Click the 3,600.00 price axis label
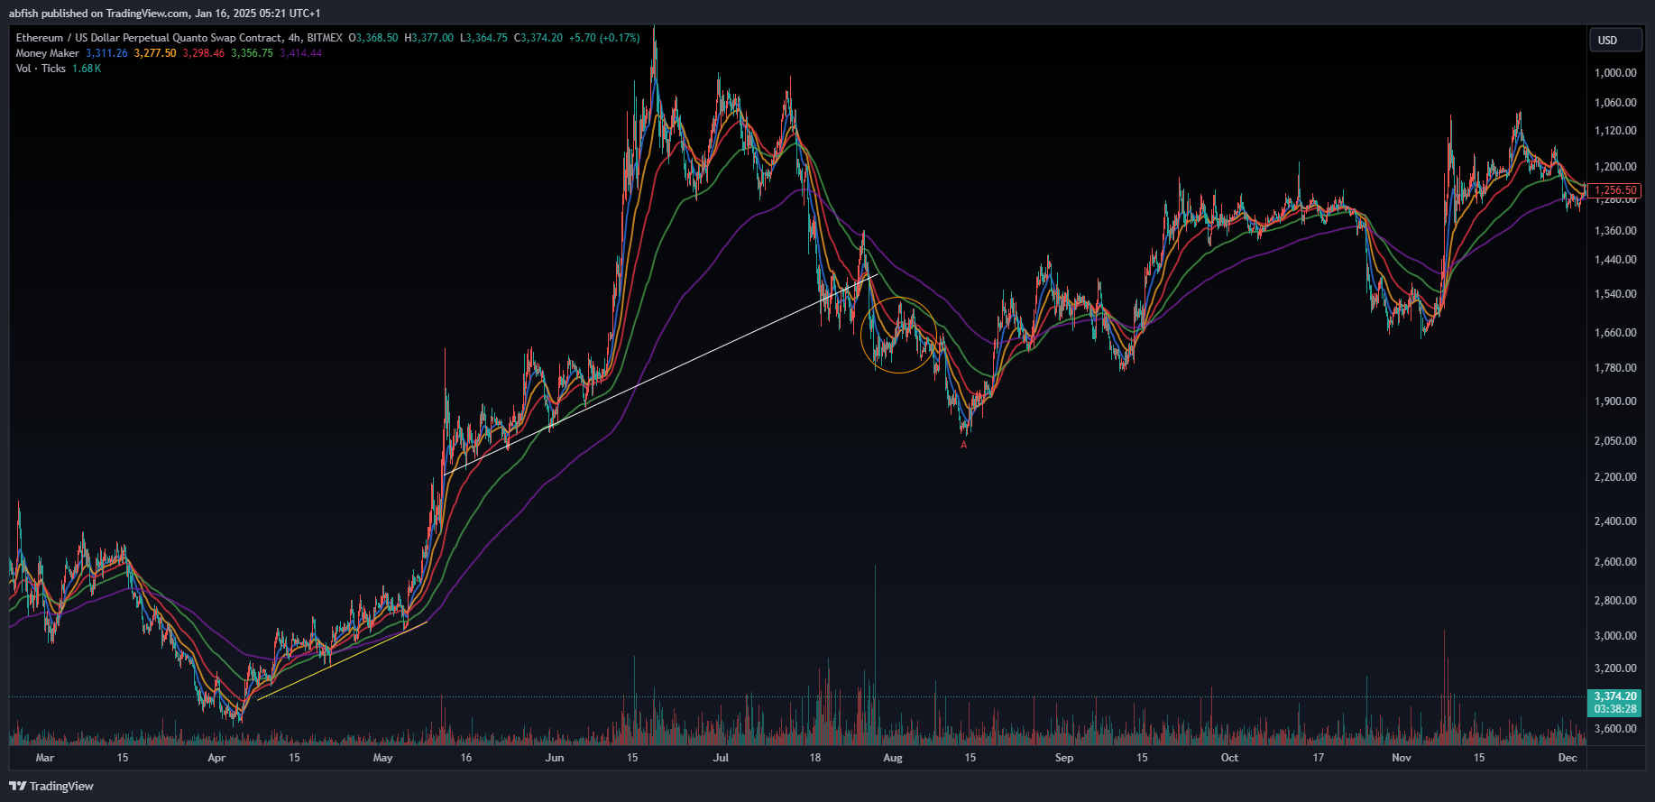Viewport: 1655px width, 802px height. 1615,729
